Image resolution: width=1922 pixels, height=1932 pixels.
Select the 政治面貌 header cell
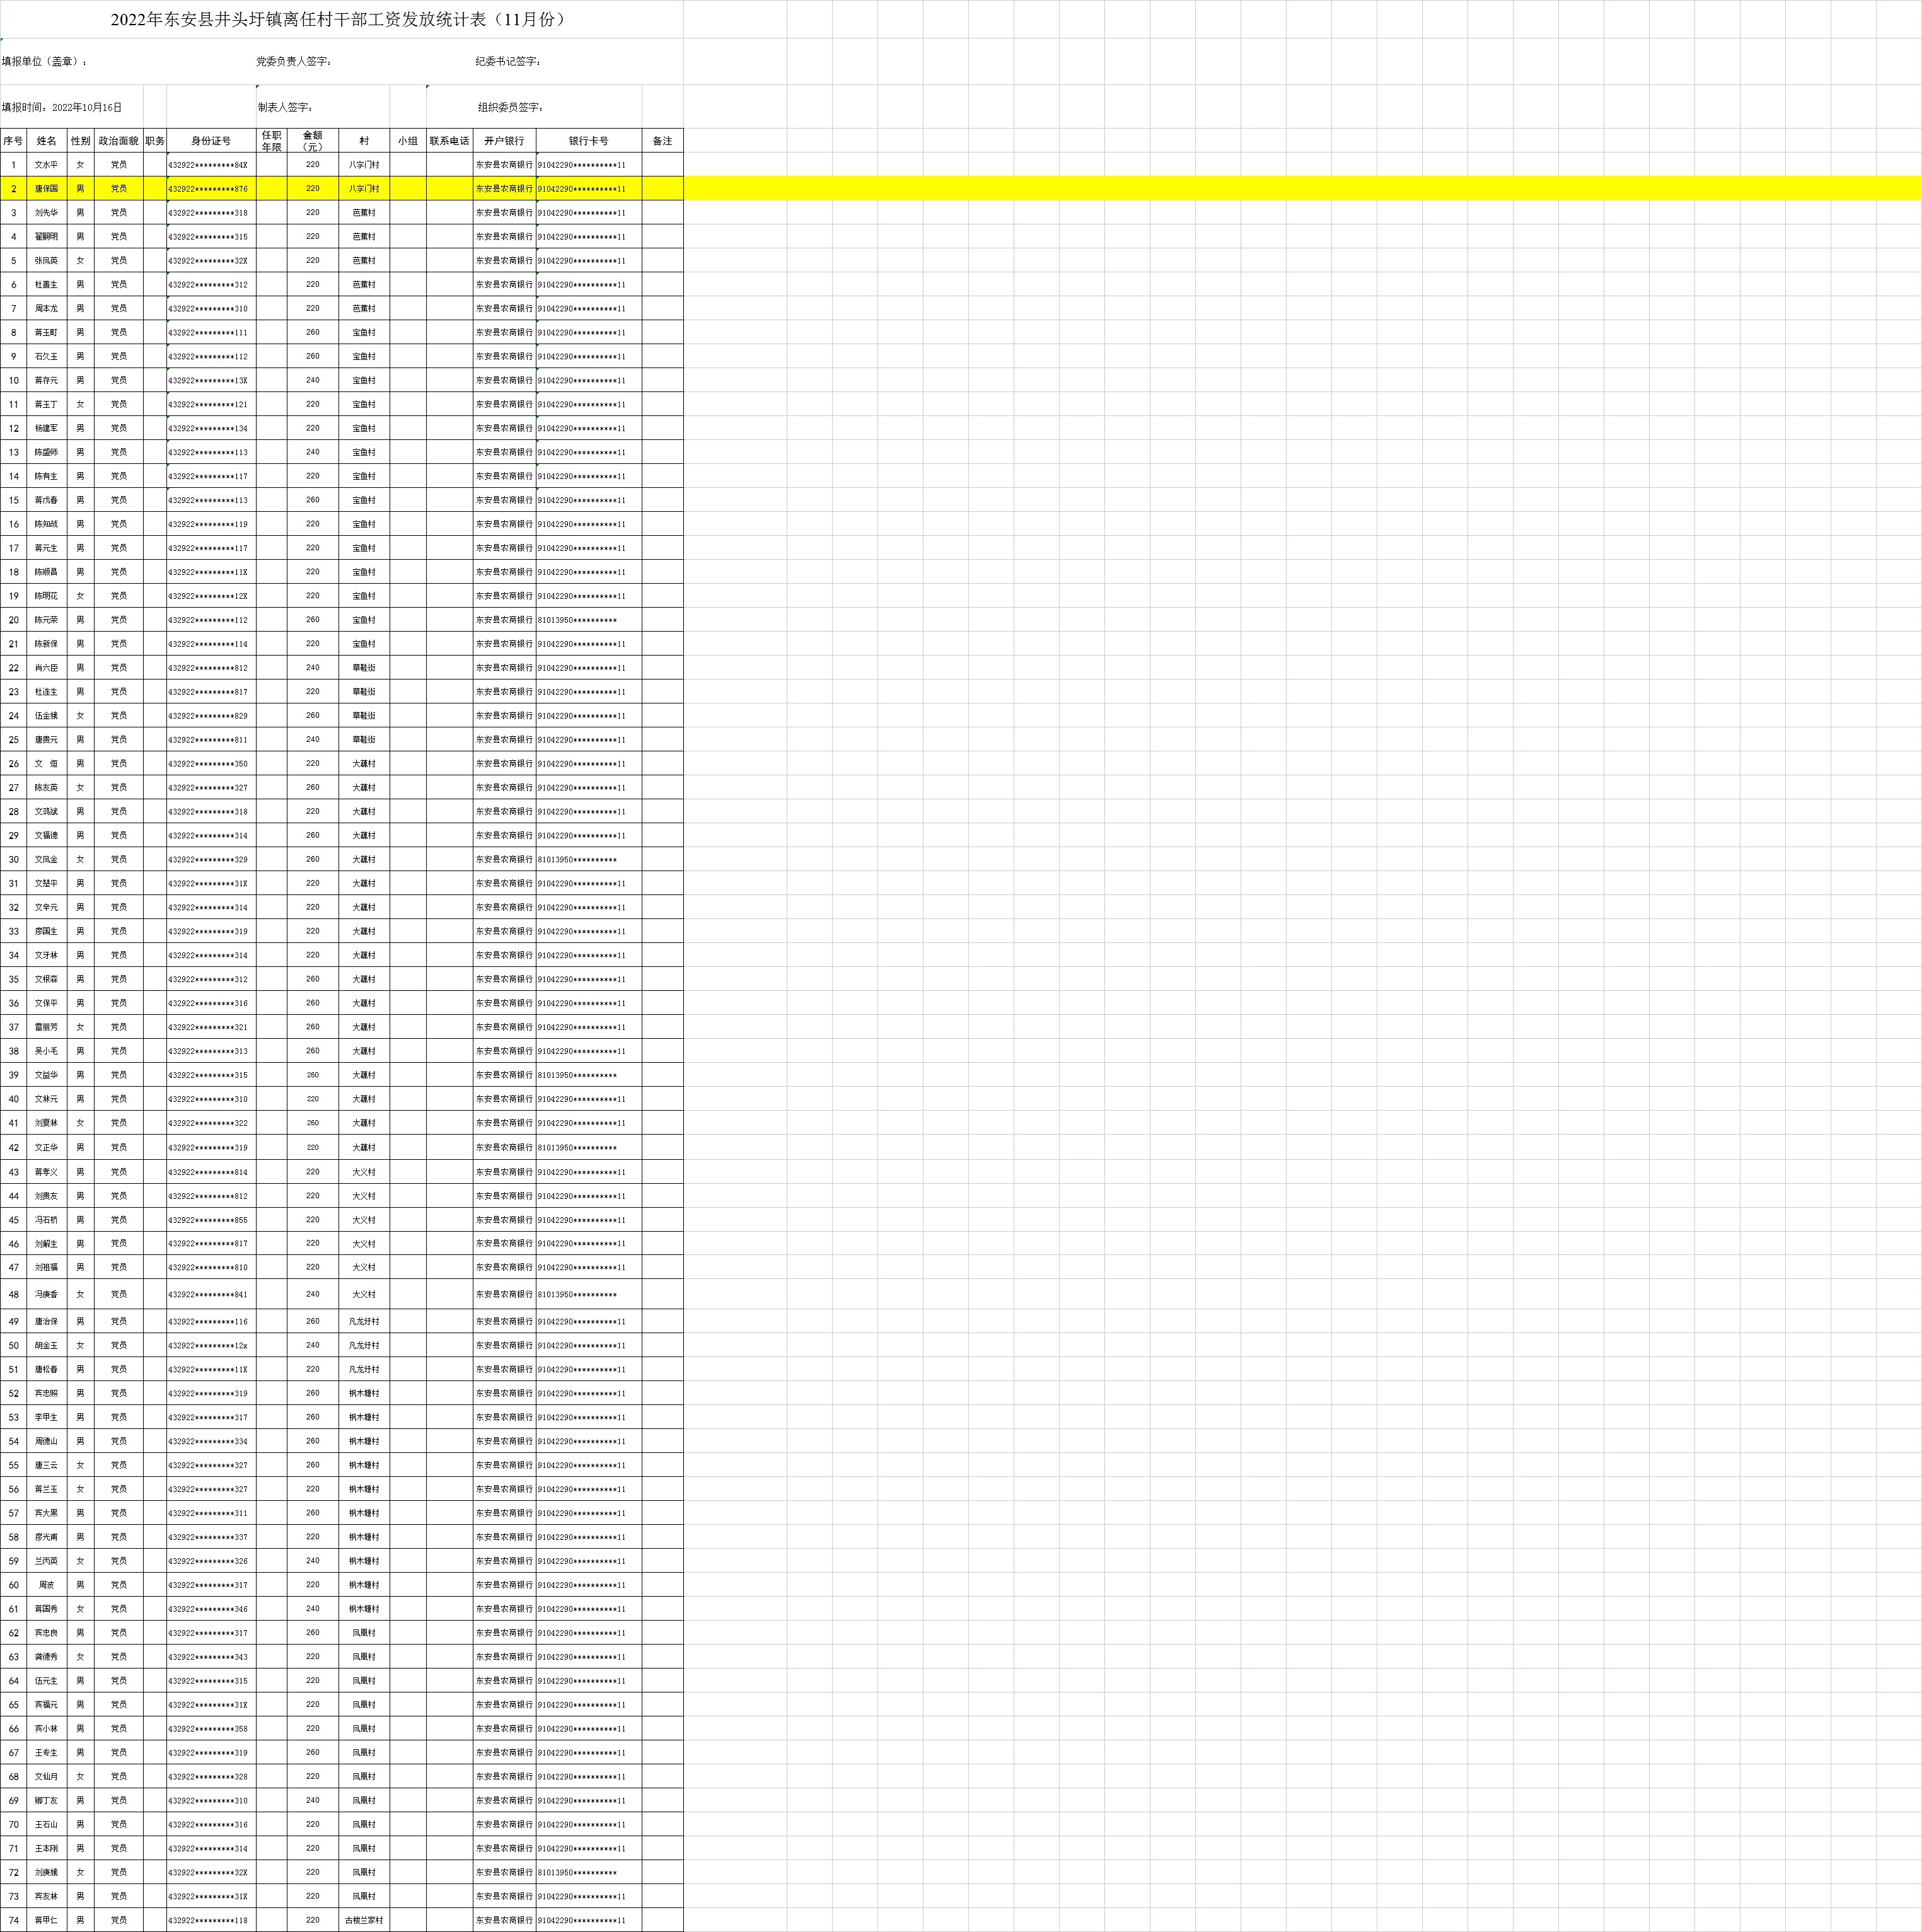(x=118, y=141)
